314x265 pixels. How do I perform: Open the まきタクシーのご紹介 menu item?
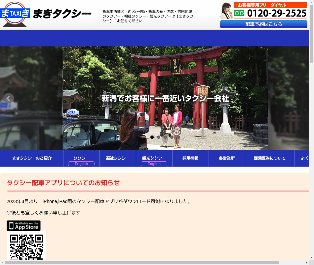[32, 158]
